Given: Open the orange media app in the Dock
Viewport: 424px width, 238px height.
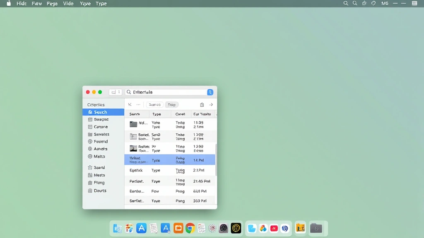Looking at the screenshot, I should [178, 228].
